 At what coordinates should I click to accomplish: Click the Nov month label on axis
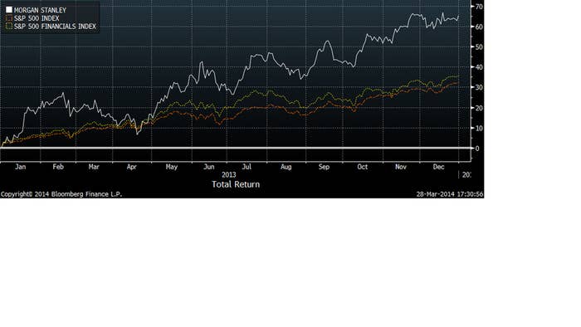coord(401,167)
